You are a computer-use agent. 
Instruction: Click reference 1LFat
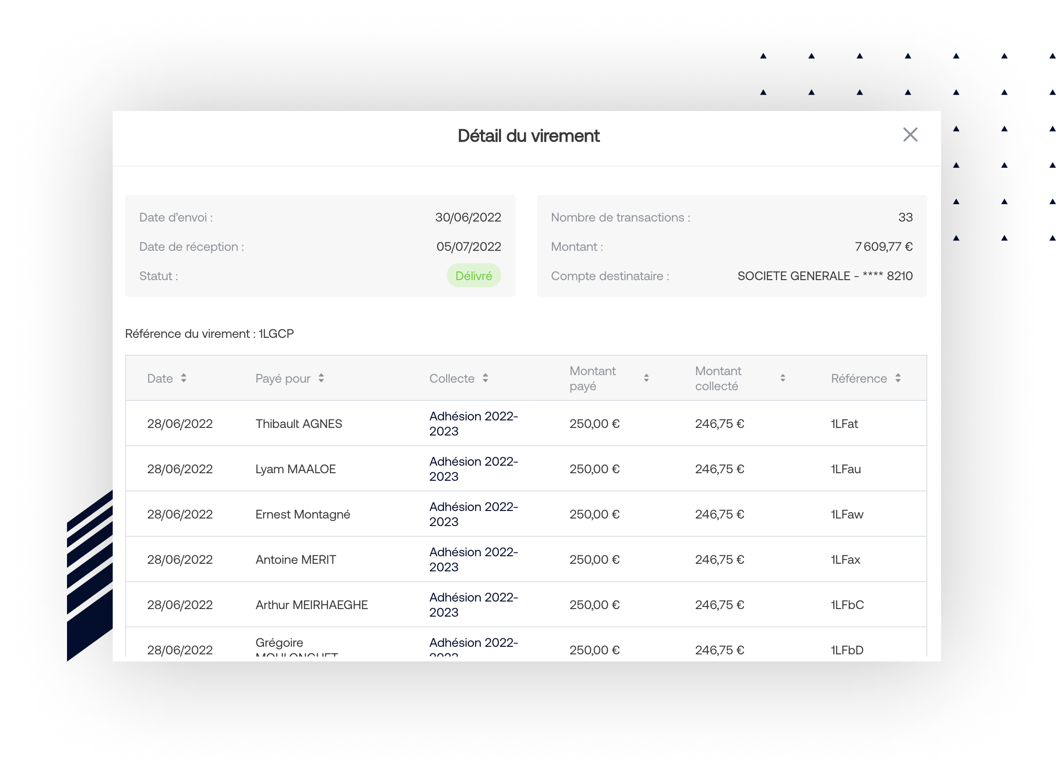click(844, 423)
